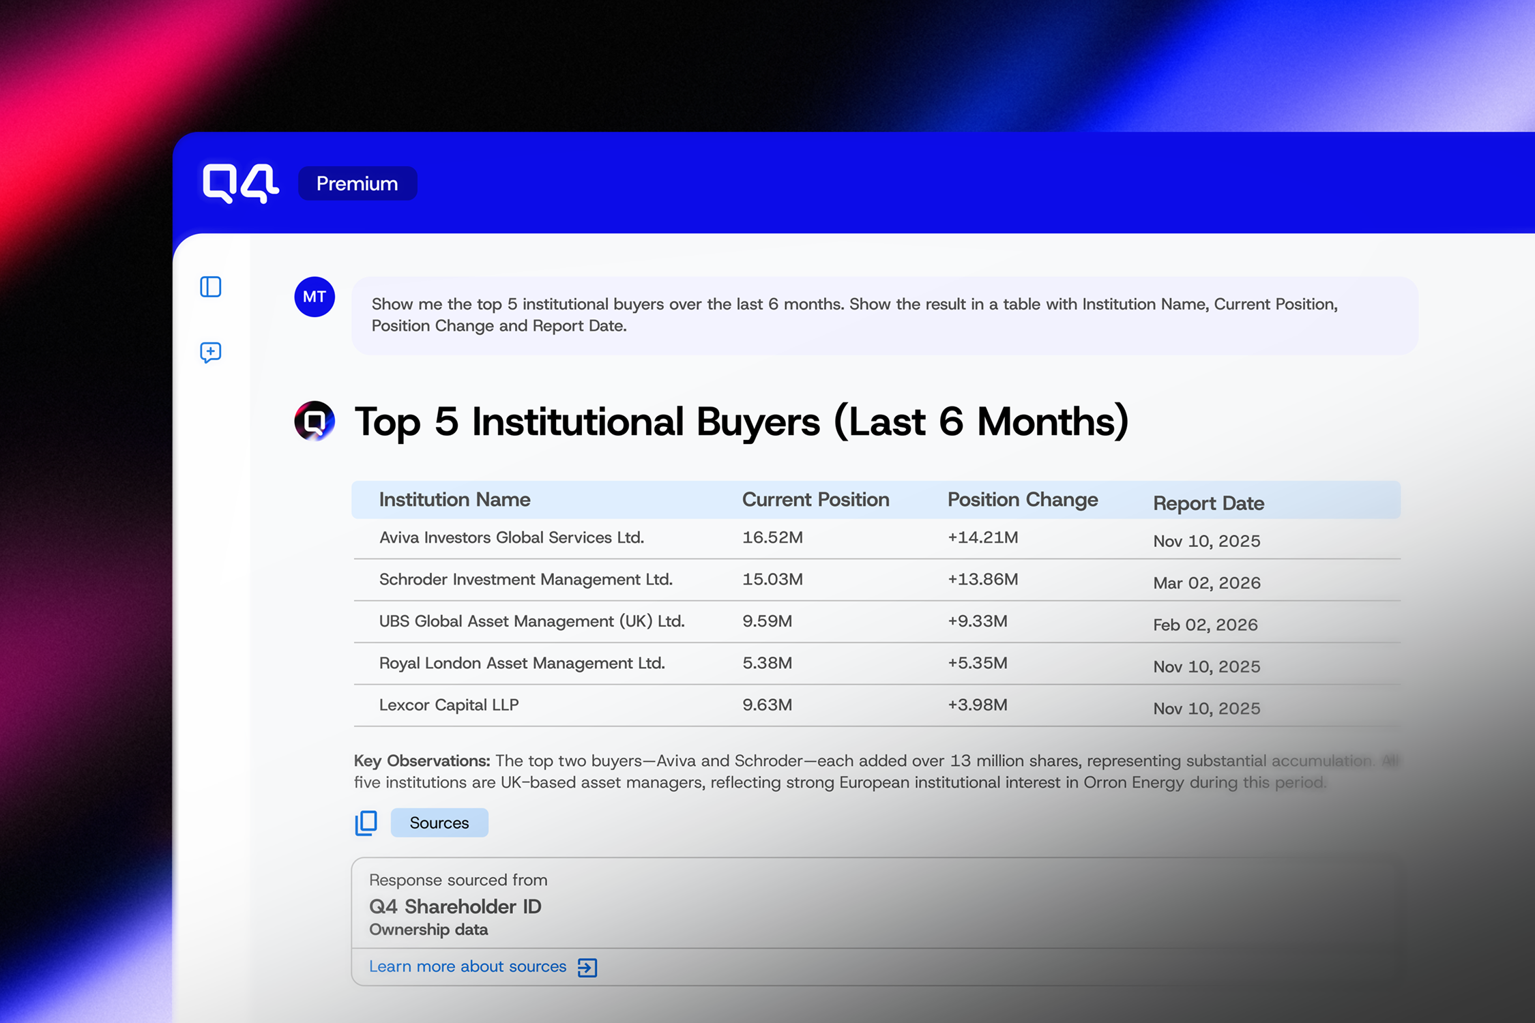Click the Ownership data label
1535x1023 pixels.
point(428,930)
